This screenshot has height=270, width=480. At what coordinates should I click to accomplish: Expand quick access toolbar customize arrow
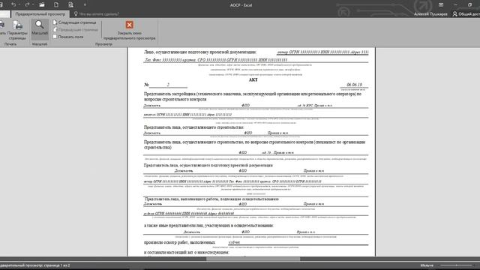(85, 4)
